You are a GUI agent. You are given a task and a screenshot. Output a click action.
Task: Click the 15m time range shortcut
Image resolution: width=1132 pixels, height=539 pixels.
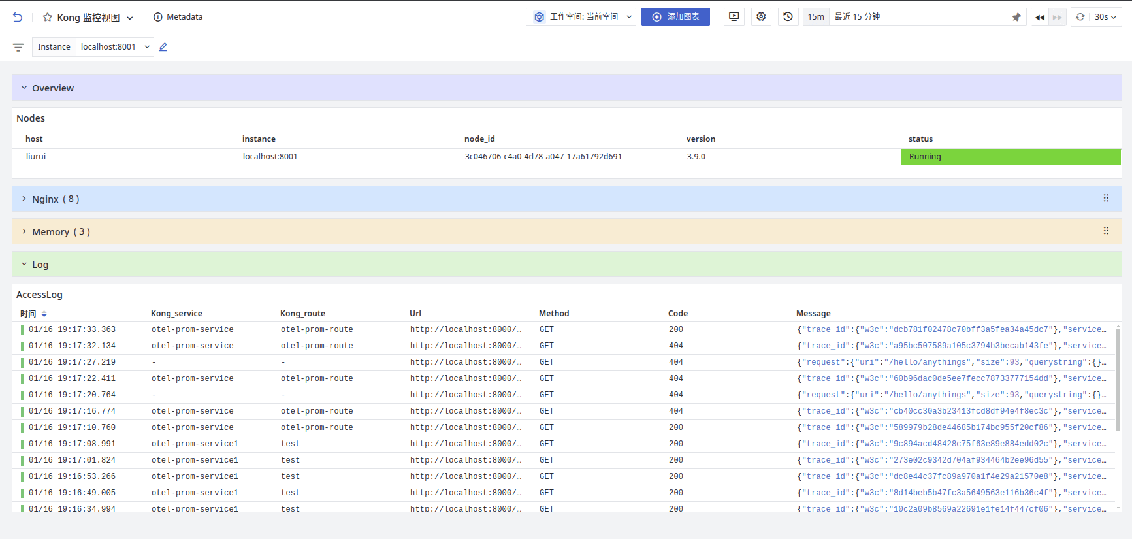pyautogui.click(x=816, y=17)
